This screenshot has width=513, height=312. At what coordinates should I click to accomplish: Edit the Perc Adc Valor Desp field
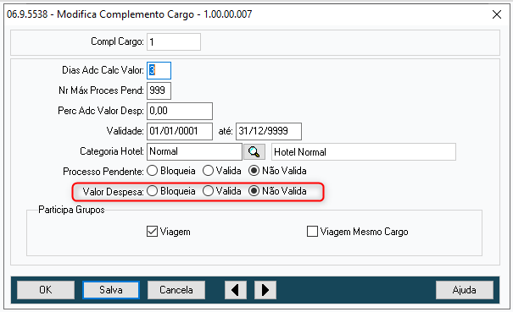click(x=180, y=111)
